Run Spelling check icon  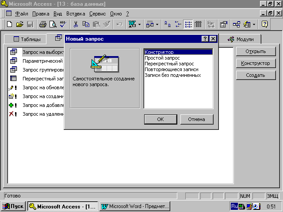tap(63, 24)
